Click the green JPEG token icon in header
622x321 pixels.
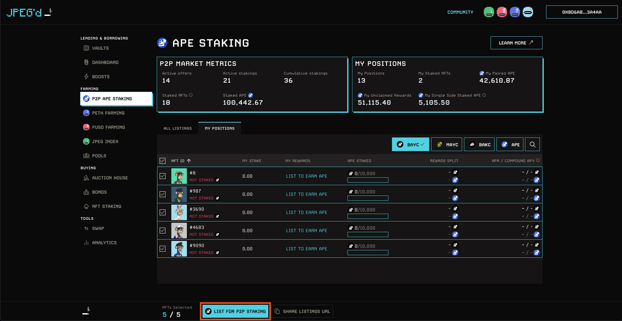[x=489, y=12]
